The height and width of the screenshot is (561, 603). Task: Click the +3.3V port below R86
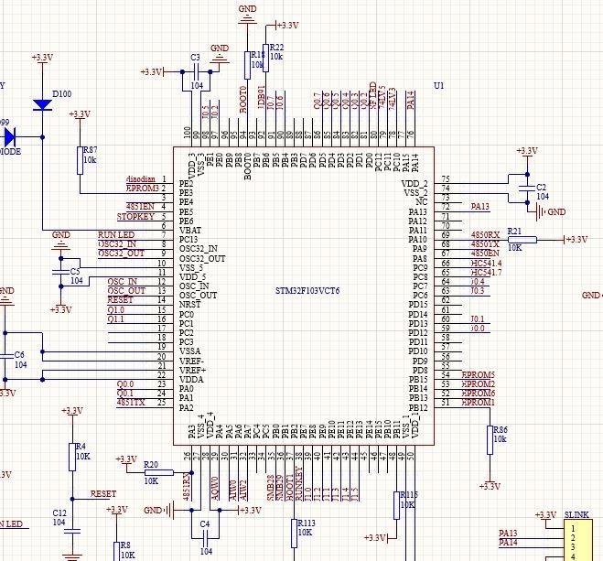point(490,486)
